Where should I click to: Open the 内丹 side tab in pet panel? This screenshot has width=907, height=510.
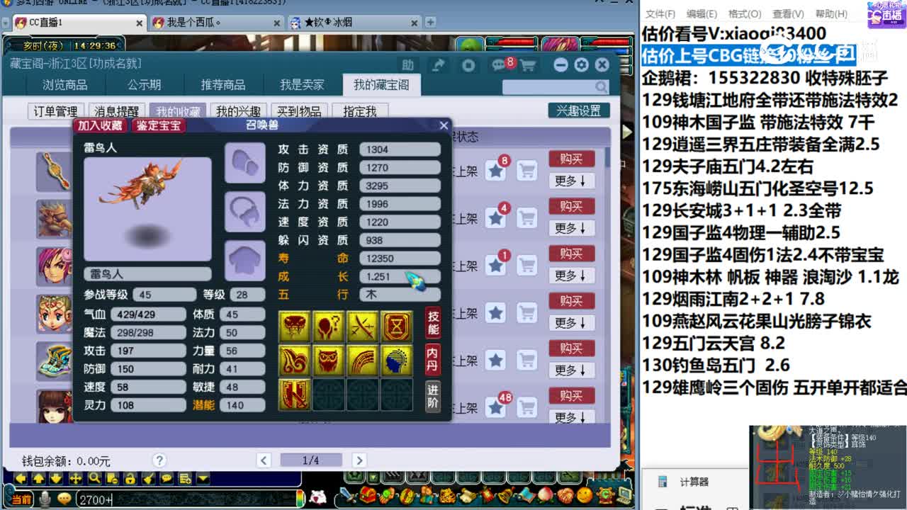tap(432, 359)
